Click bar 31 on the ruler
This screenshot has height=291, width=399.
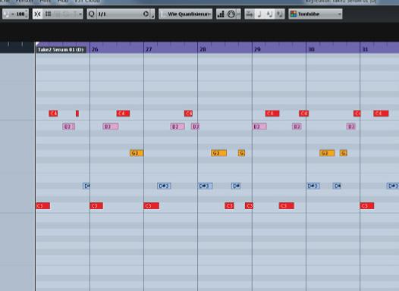click(365, 49)
